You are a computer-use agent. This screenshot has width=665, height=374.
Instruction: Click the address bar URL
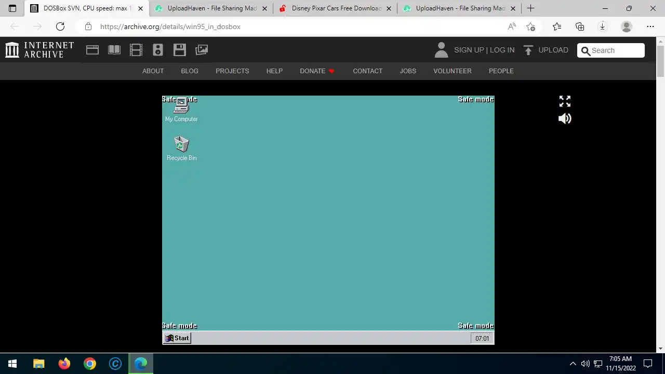pos(170,26)
